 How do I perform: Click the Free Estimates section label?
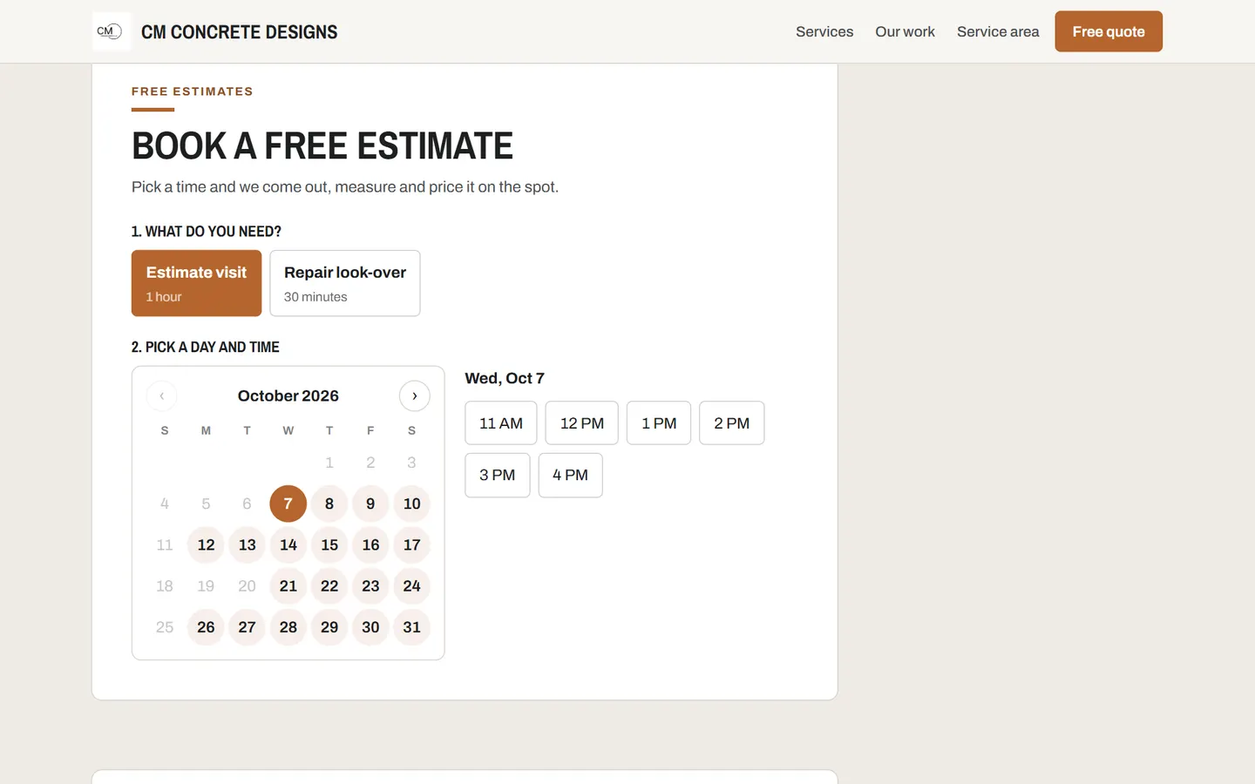[x=193, y=91]
